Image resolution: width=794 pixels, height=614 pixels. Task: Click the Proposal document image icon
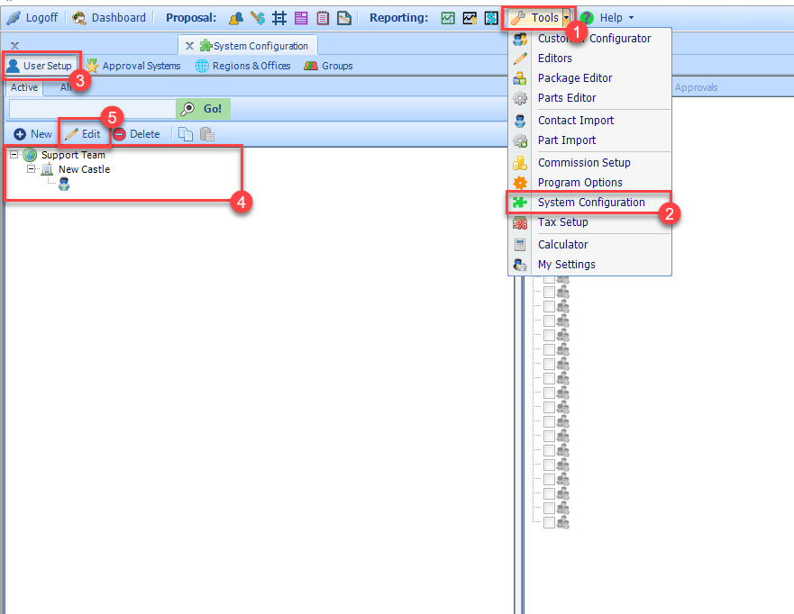coord(344,18)
